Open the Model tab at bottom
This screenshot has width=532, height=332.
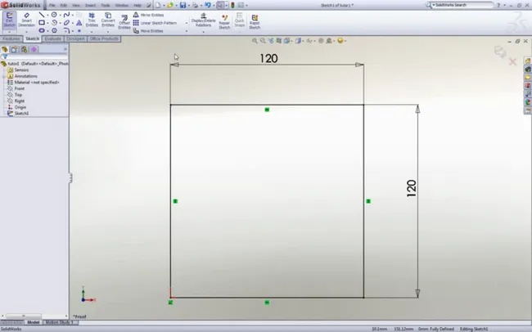34,322
